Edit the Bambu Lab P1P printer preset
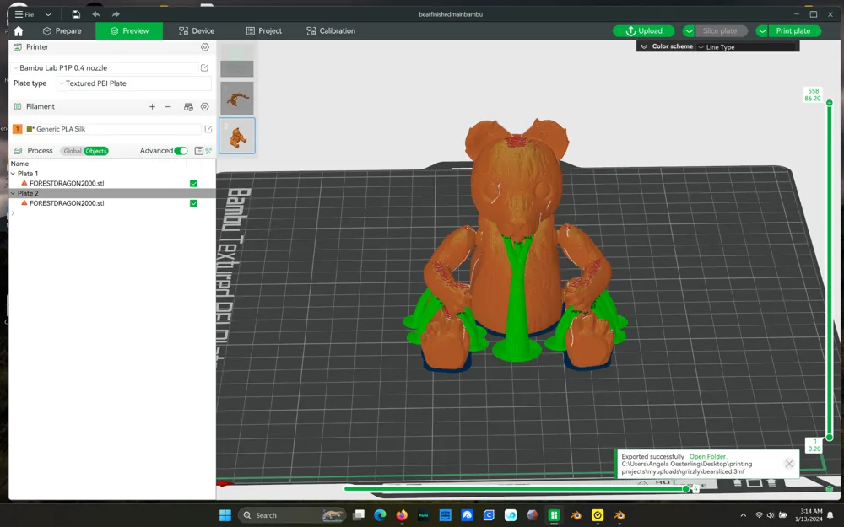The width and height of the screenshot is (844, 527). point(204,68)
